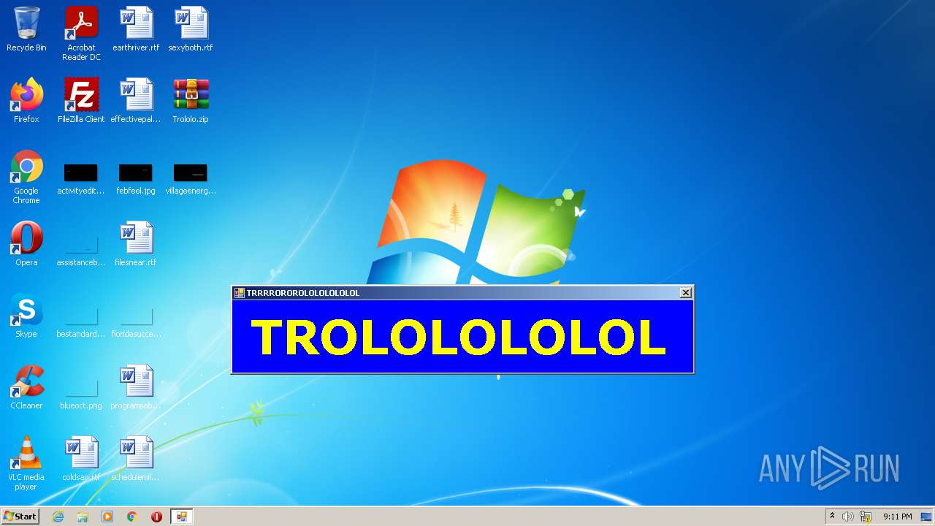Open Windows Media Player taskbar icon
Viewport: 935px width, 526px height.
coord(107,517)
